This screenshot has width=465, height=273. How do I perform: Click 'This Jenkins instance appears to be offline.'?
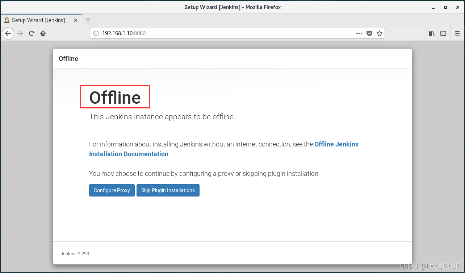coord(162,117)
